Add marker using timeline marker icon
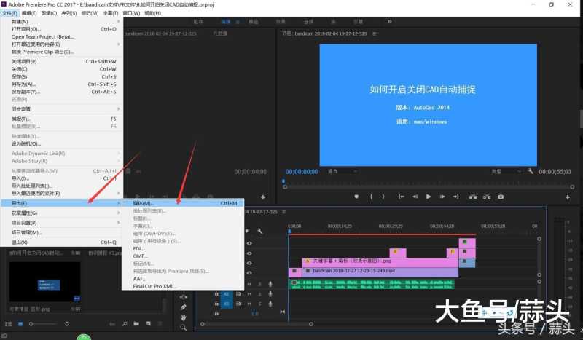583x340 pixels. coord(247,231)
